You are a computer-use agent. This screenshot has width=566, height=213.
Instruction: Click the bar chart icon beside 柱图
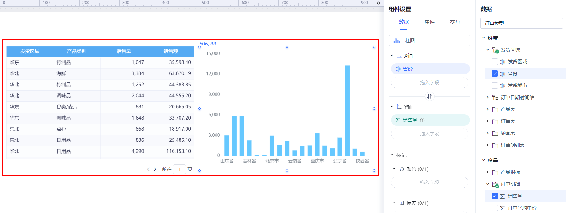pyautogui.click(x=397, y=41)
